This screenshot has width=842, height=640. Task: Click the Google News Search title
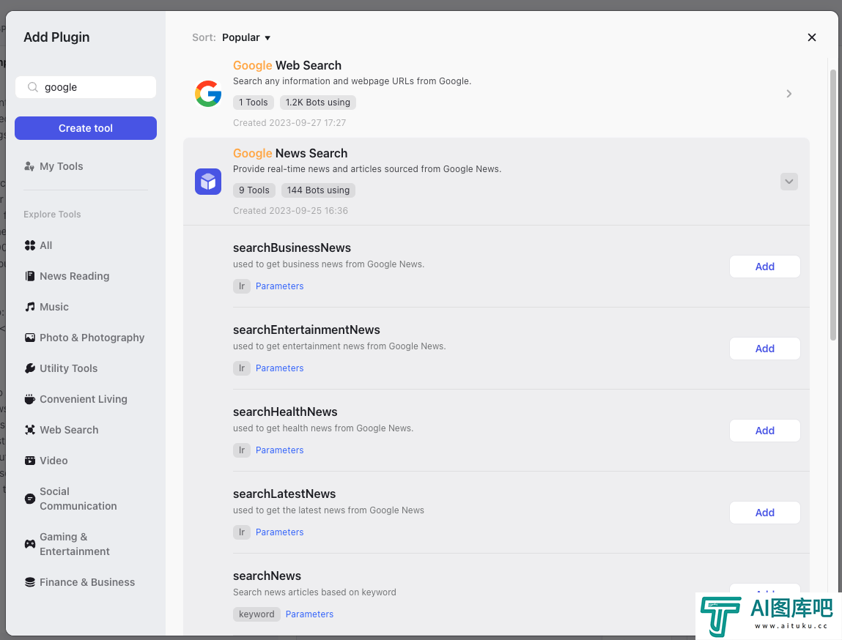[290, 154]
